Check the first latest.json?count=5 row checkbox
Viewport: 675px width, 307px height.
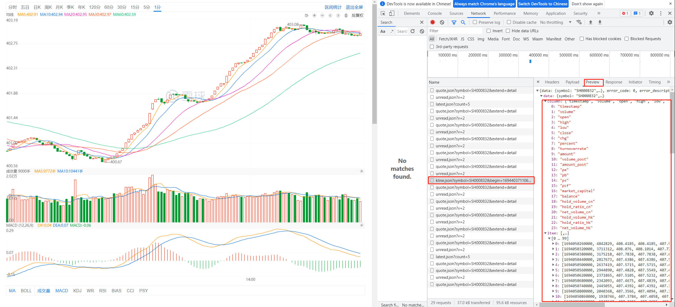(432, 104)
